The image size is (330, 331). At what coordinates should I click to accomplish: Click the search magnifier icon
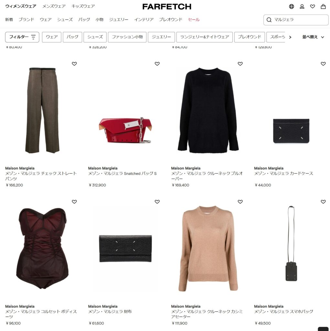pos(269,20)
